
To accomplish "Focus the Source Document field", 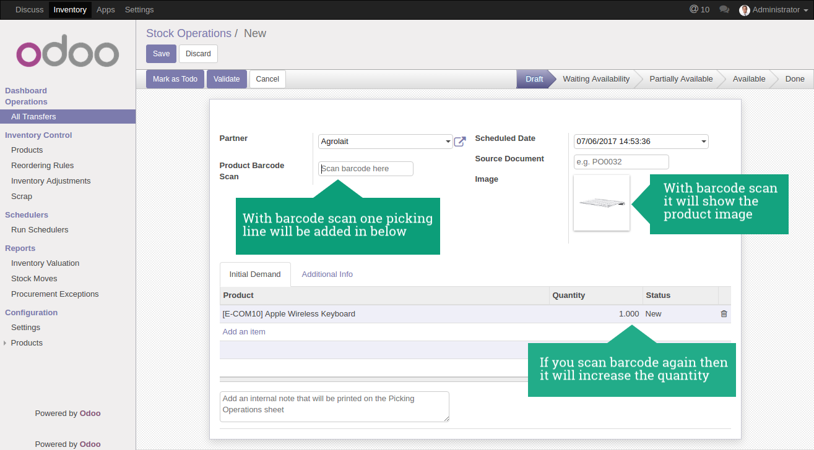I will pos(621,162).
